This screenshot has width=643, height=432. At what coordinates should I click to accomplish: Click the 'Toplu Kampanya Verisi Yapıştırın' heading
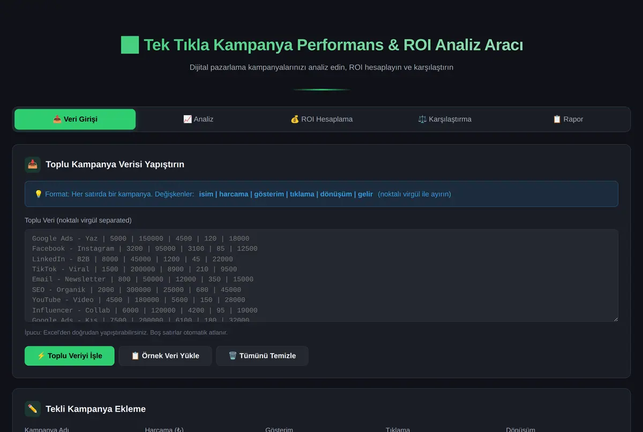pyautogui.click(x=115, y=165)
